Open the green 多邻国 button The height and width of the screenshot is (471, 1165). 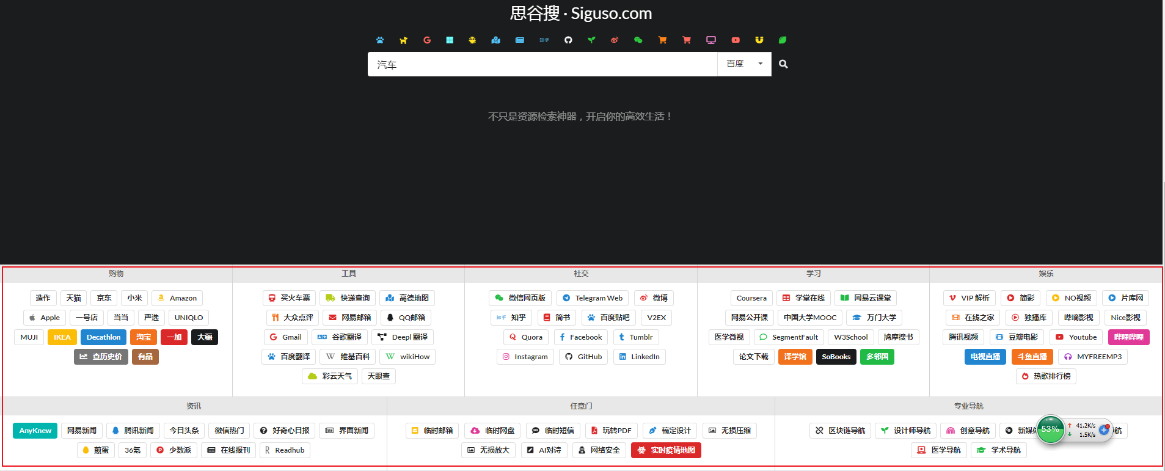[877, 357]
